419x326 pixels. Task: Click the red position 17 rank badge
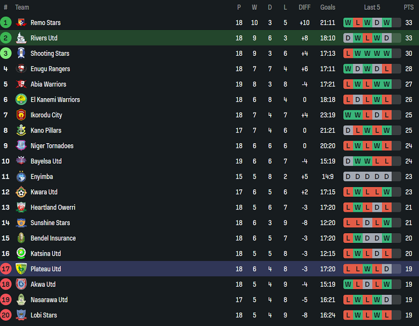[x=5, y=269]
